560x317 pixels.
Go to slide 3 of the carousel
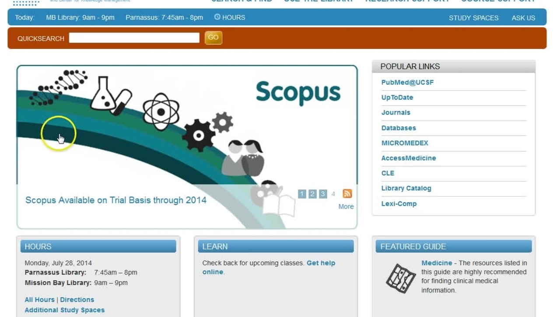[323, 194]
